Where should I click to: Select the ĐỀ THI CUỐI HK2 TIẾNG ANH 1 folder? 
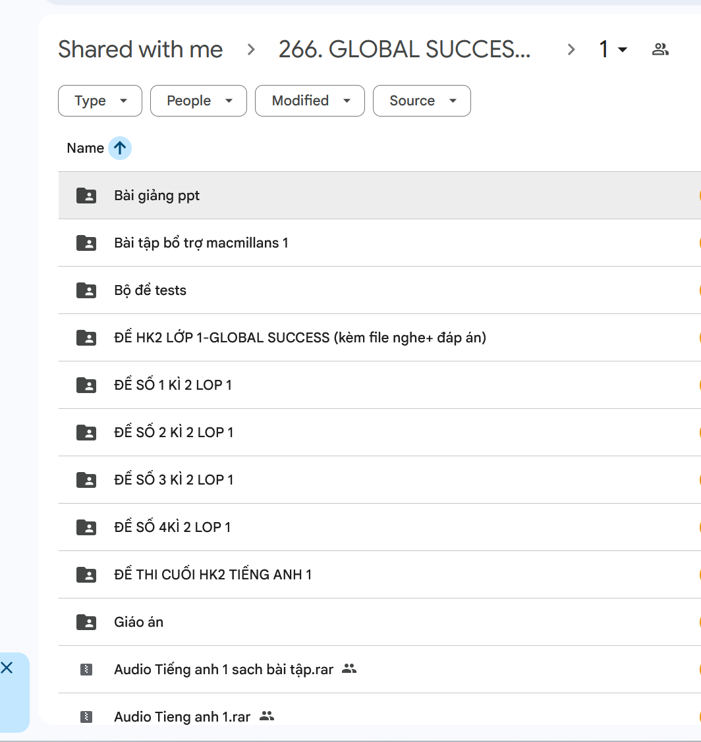pyautogui.click(x=213, y=575)
